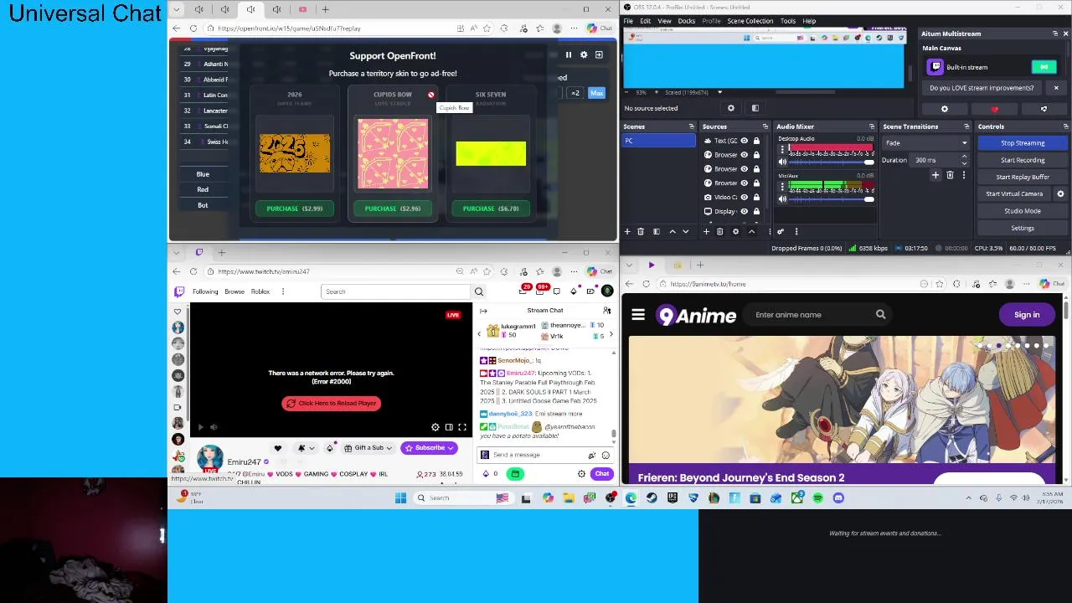Open Twitch chat settings gear

tap(581, 474)
